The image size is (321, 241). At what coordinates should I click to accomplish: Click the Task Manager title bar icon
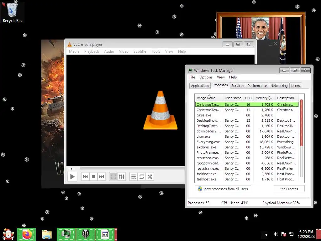point(190,70)
